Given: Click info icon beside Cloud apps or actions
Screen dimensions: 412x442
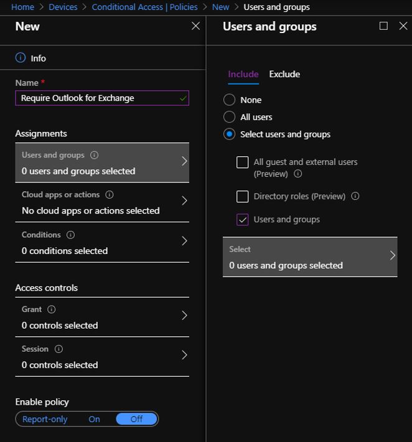Looking at the screenshot, I should coord(110,194).
